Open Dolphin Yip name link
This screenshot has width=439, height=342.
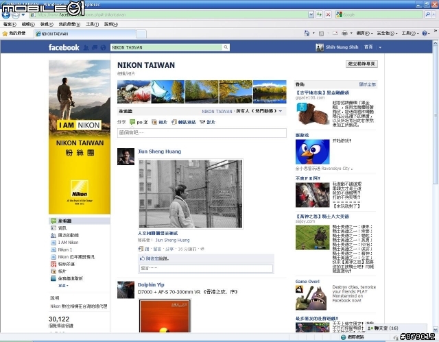pyautogui.click(x=151, y=284)
